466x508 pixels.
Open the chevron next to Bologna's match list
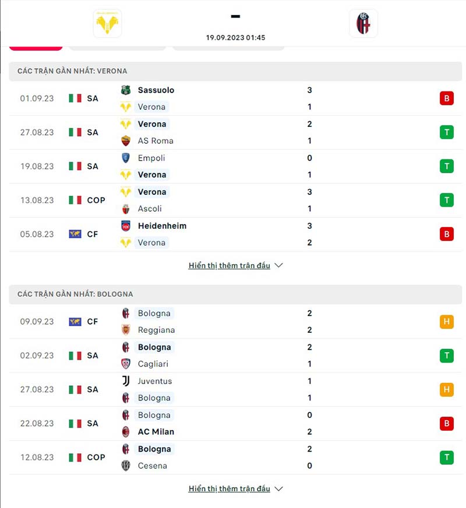tap(278, 489)
